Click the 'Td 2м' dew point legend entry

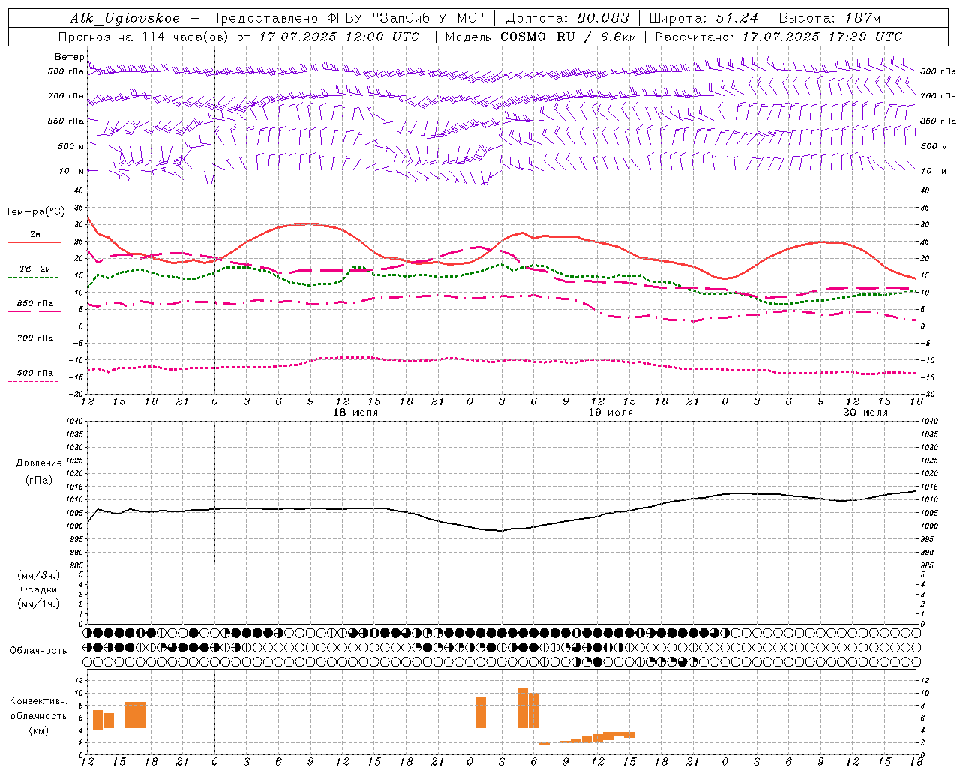pos(35,268)
